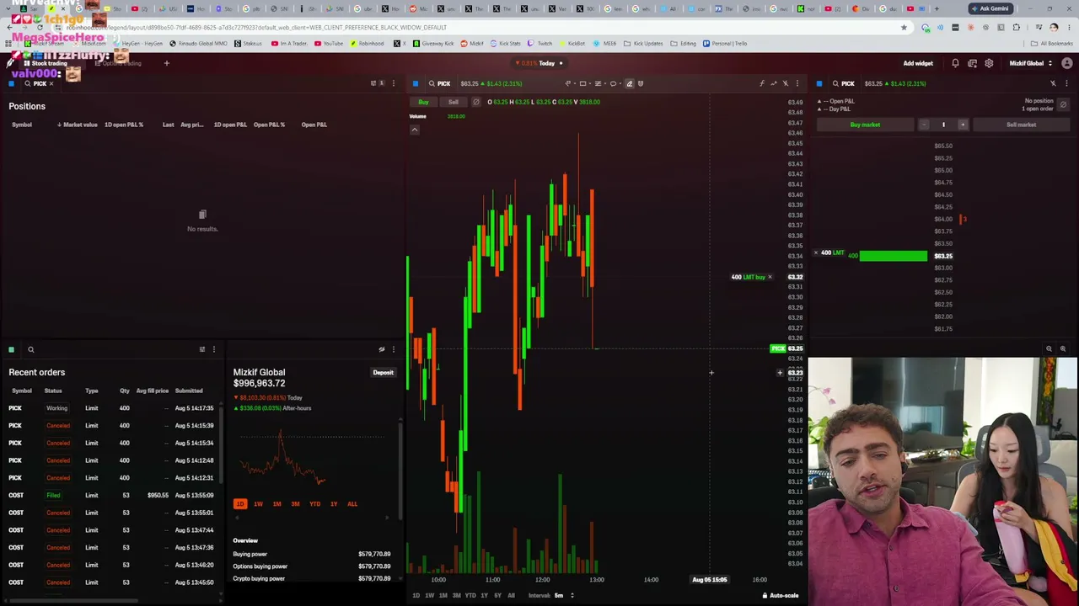Click the cancel-orders icon next to Sell

pos(475,102)
